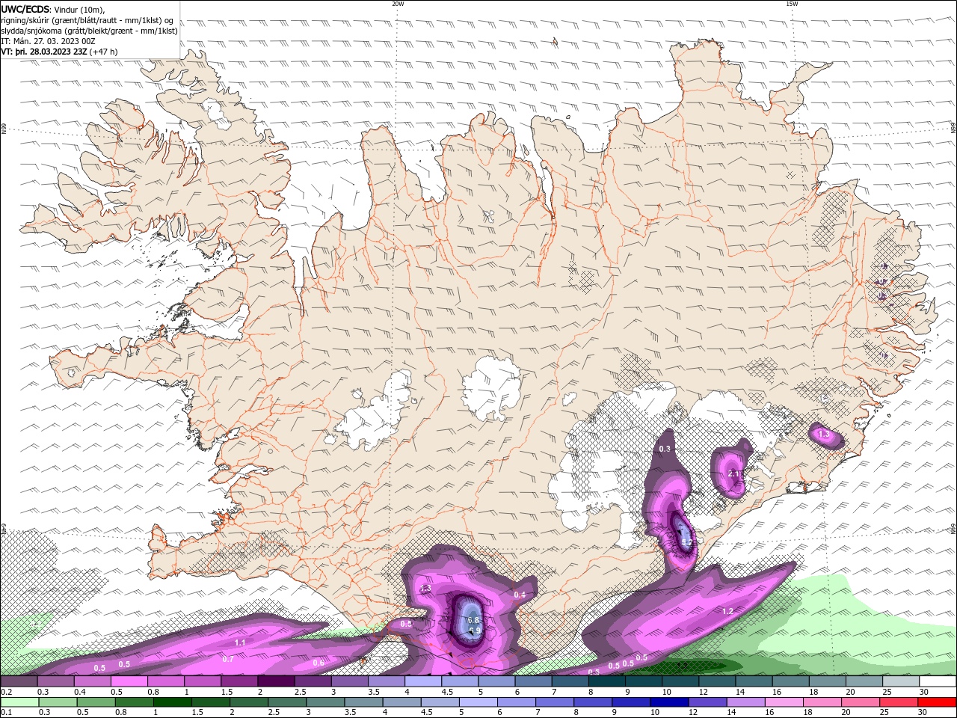Select the 0.5 mm bright pink snow swatch
Screen dimensions: 957x718
pos(129,681)
